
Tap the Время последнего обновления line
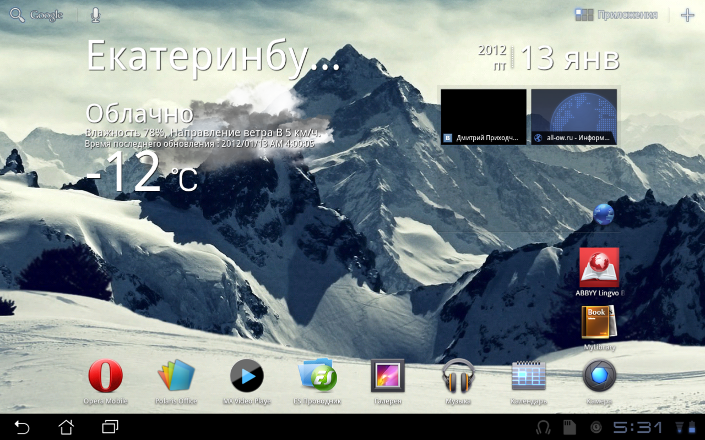(199, 144)
